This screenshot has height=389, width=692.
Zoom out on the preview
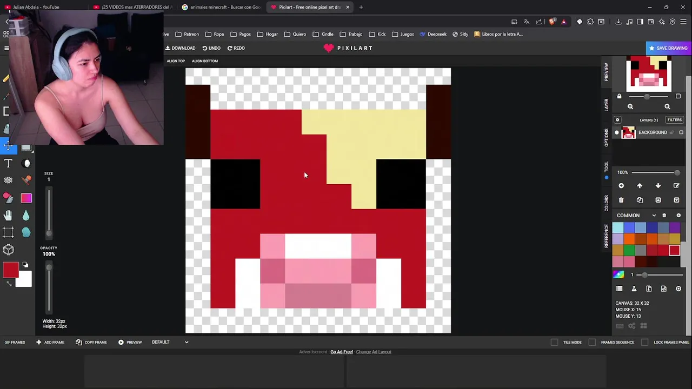[667, 106]
